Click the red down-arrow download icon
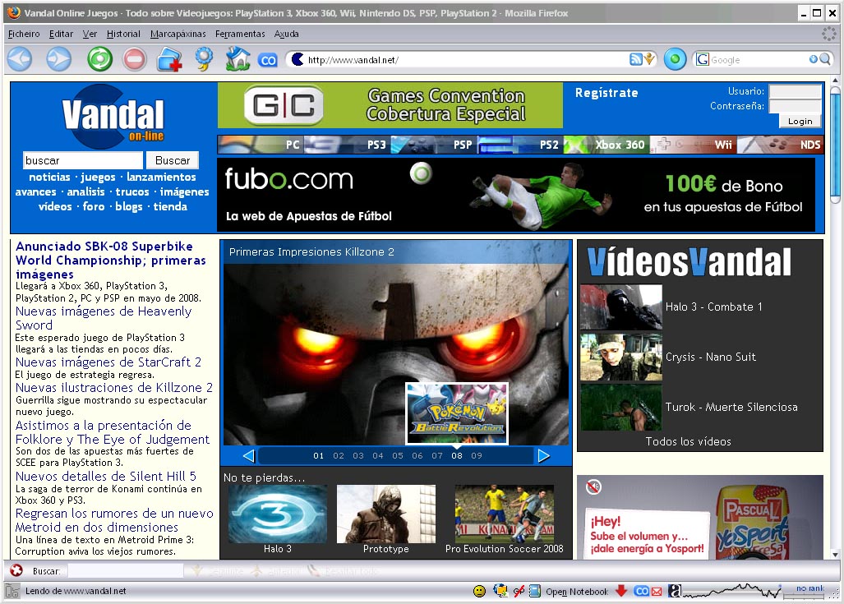 click(x=621, y=591)
